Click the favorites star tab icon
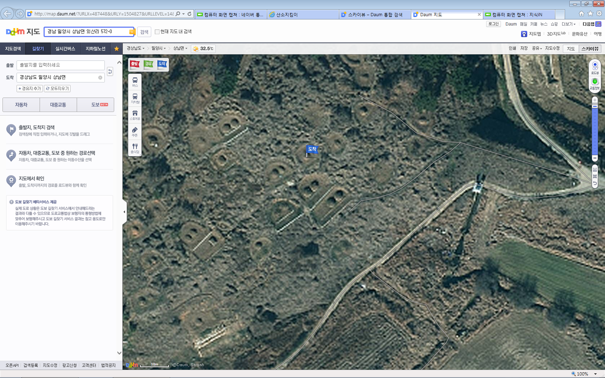 pos(116,49)
